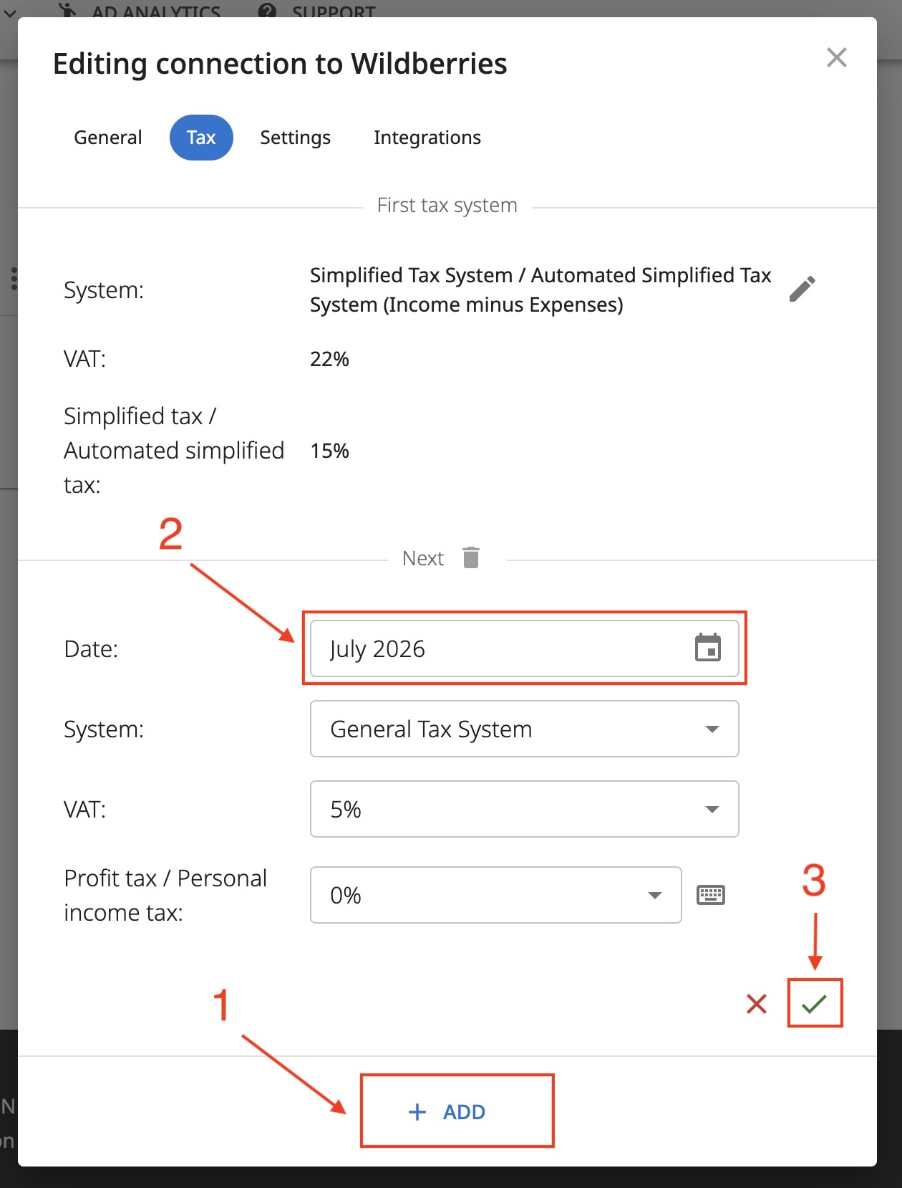Confirm changes with the green checkmark
Viewport: 902px width, 1188px height.
[x=815, y=1004]
